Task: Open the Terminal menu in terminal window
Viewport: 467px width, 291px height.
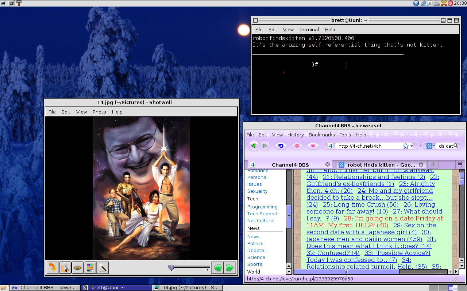Action: tap(309, 29)
